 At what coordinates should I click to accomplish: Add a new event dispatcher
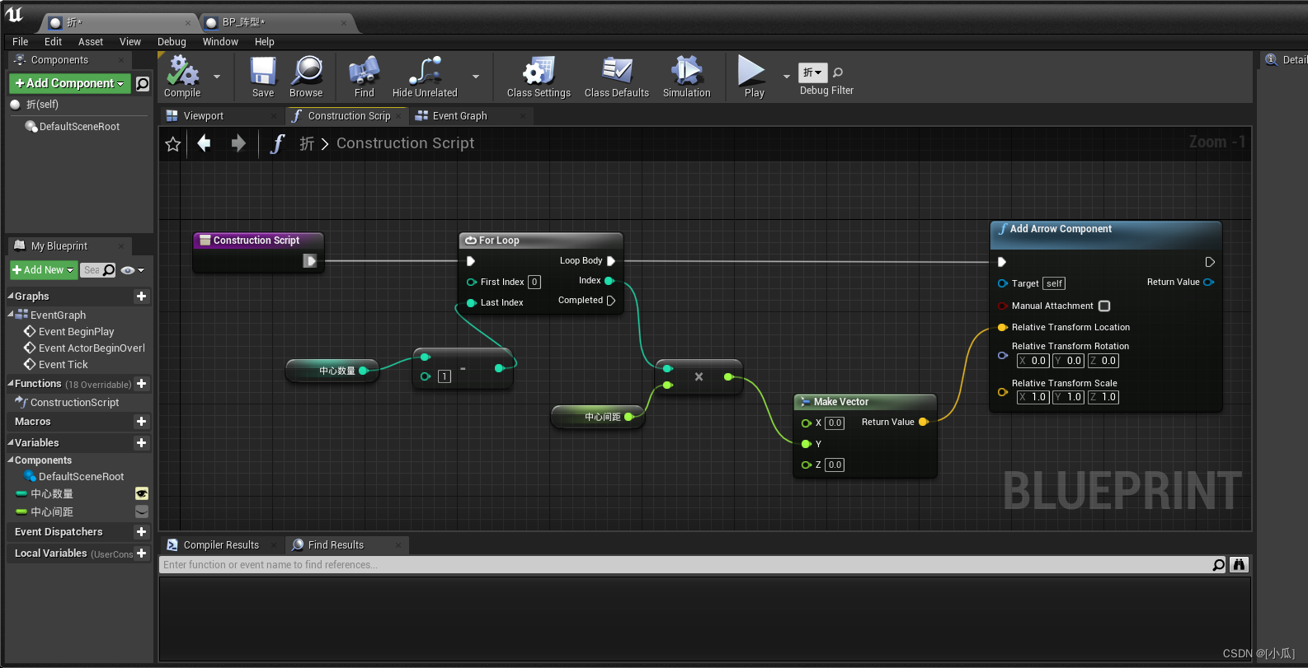pyautogui.click(x=142, y=532)
